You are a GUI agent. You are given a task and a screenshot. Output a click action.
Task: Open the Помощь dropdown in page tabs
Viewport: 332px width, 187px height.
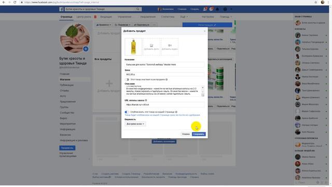tap(226, 17)
